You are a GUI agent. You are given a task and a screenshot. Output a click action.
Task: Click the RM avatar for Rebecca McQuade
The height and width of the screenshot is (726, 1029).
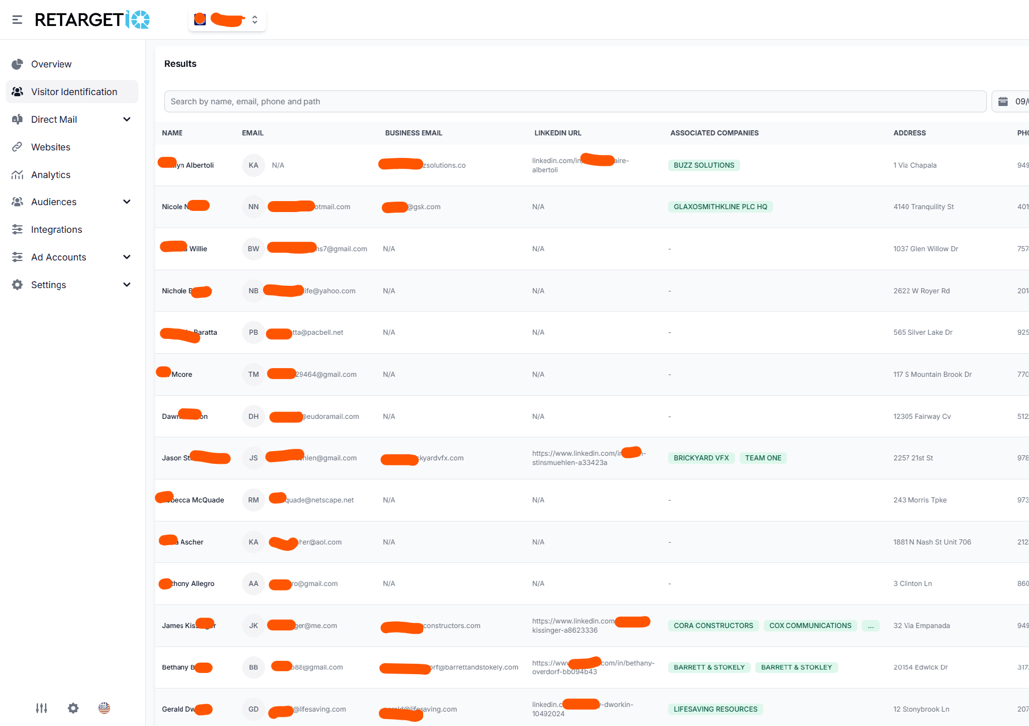(254, 500)
